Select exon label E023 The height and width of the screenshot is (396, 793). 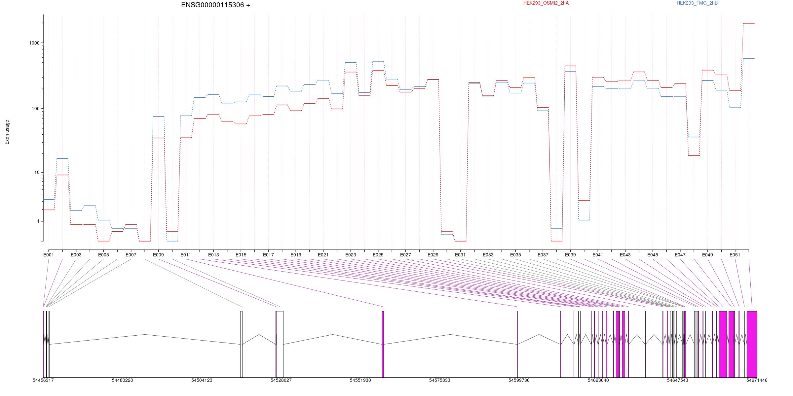click(351, 255)
